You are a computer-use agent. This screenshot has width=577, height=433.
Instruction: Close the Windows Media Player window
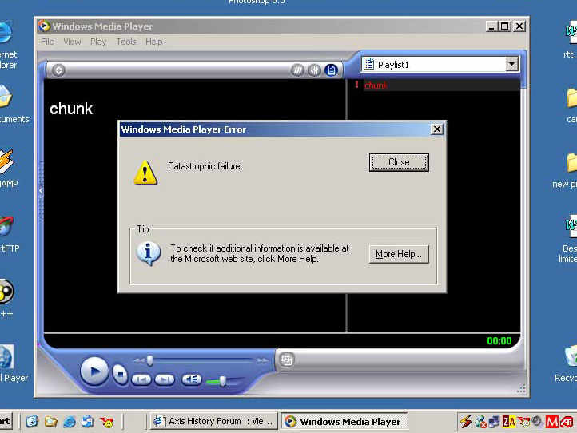tap(519, 26)
